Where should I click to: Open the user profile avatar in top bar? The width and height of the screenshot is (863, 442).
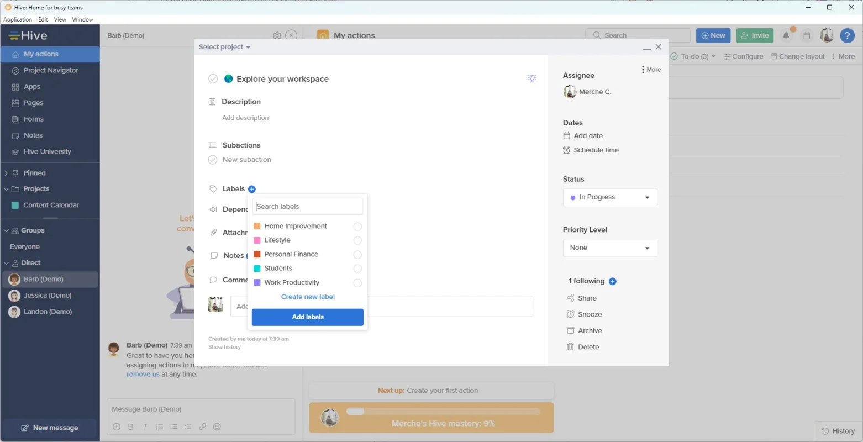tap(827, 35)
